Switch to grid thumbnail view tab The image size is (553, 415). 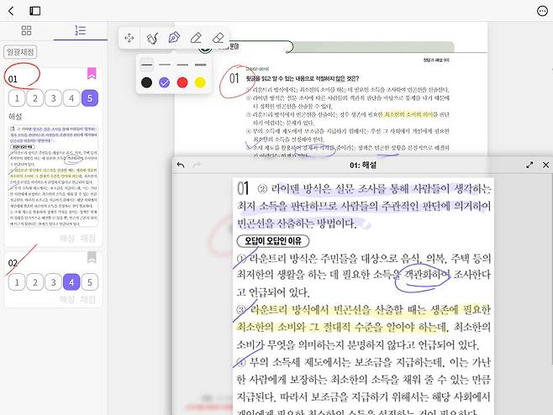pos(26,31)
